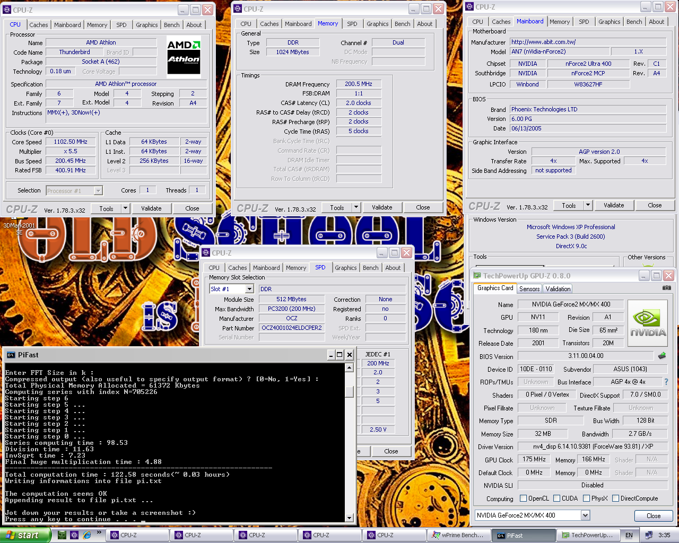Click the GPU-Z BIOS save chip icon
This screenshot has width=679, height=543.
[x=662, y=356]
